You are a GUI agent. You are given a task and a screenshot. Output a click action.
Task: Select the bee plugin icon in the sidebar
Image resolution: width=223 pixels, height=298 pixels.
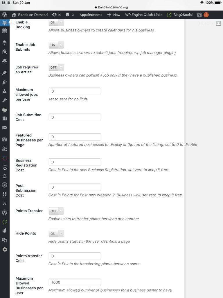click(x=4, y=61)
